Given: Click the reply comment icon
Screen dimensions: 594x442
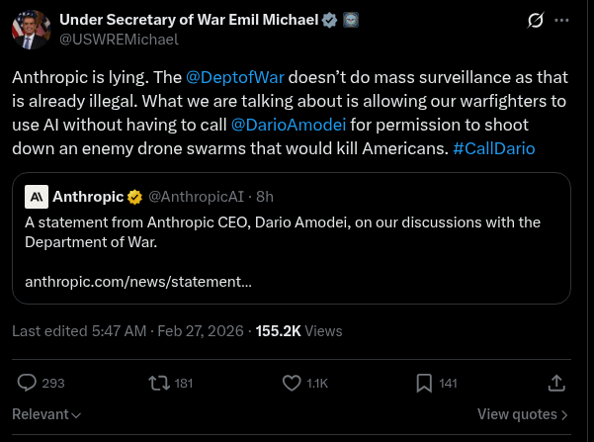Looking at the screenshot, I should (28, 383).
